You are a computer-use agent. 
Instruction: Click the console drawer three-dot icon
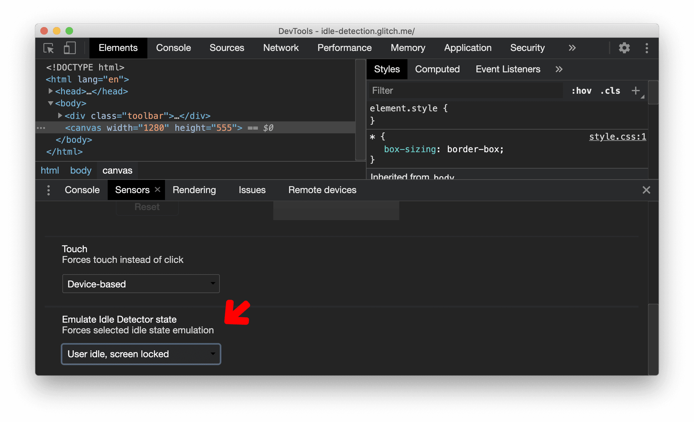48,190
